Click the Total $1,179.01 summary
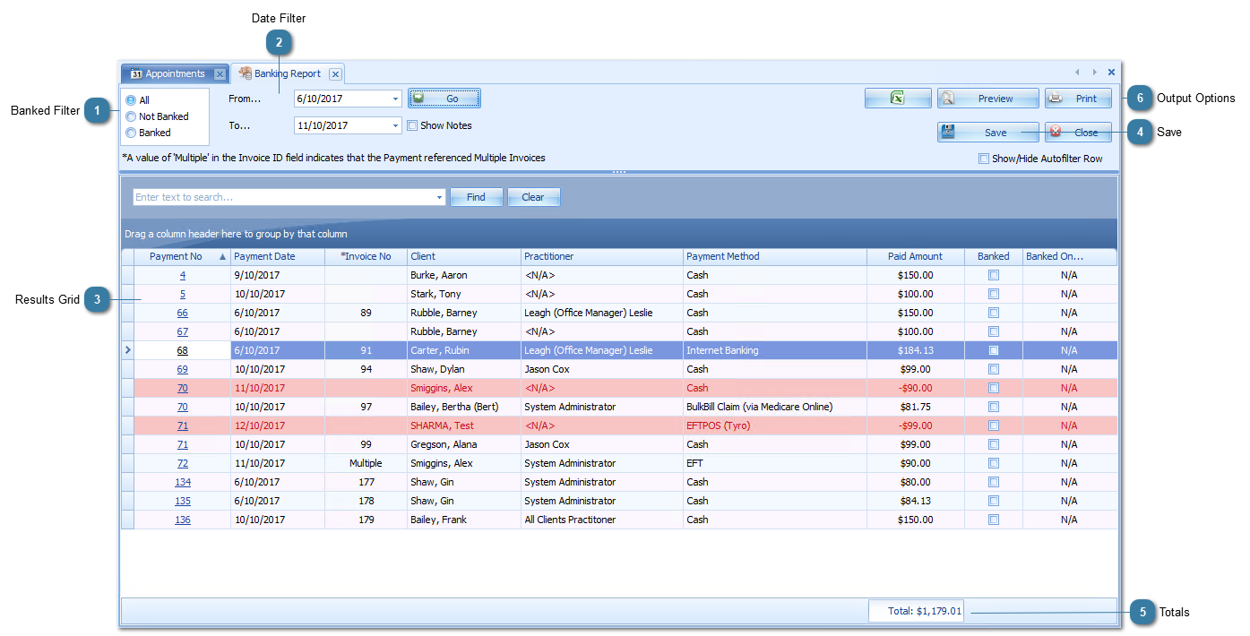Image resolution: width=1250 pixels, height=636 pixels. coord(917,611)
